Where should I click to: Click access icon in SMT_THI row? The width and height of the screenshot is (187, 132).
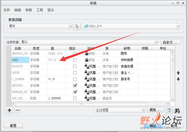click(x=87, y=98)
